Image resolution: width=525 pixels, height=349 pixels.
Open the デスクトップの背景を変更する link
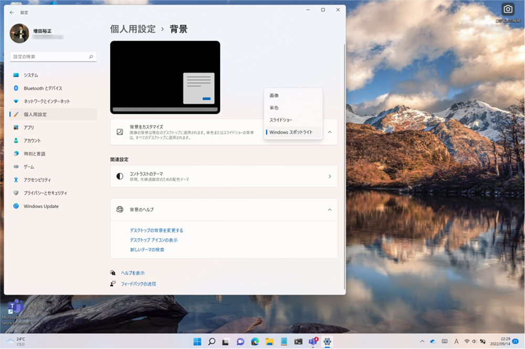pos(156,230)
